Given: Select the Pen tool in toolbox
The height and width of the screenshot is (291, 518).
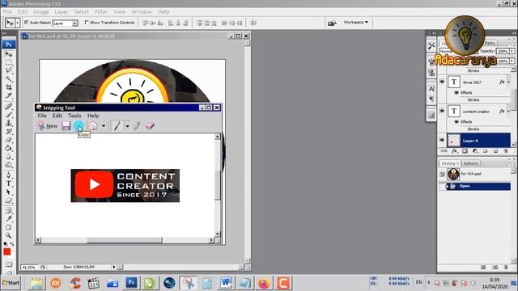Looking at the screenshot, I should pyautogui.click(x=9, y=175).
